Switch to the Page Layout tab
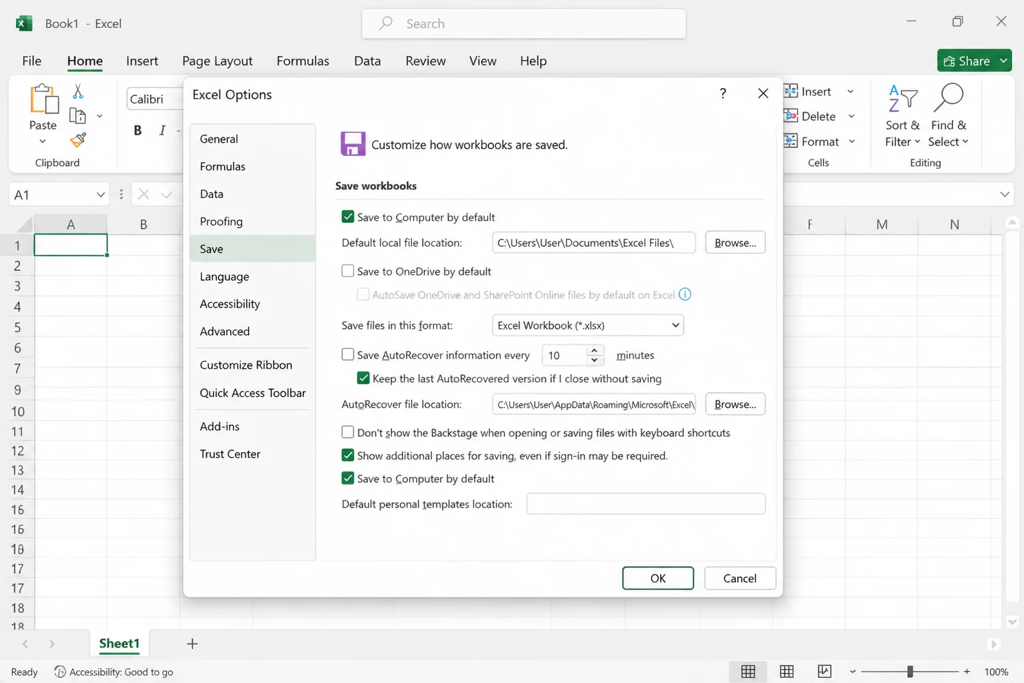Image resolution: width=1024 pixels, height=683 pixels. coord(217,61)
